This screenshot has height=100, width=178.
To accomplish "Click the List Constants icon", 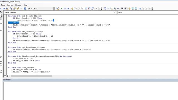I will (108, 9).
